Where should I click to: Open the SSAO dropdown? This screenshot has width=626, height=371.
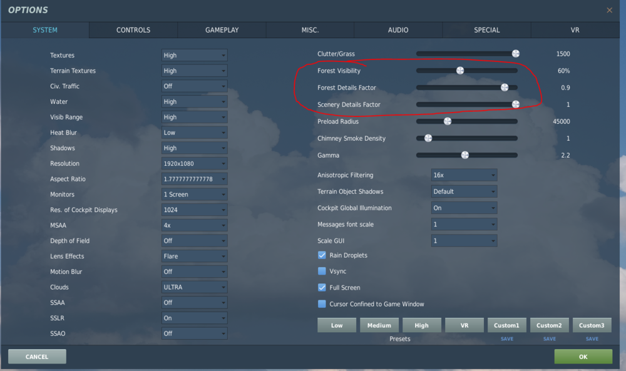coord(195,333)
